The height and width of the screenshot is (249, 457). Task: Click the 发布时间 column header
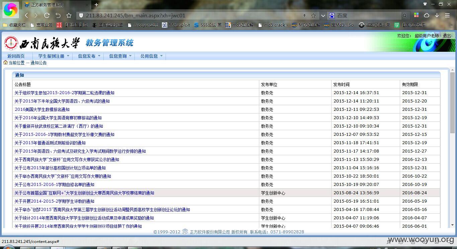(x=342, y=84)
